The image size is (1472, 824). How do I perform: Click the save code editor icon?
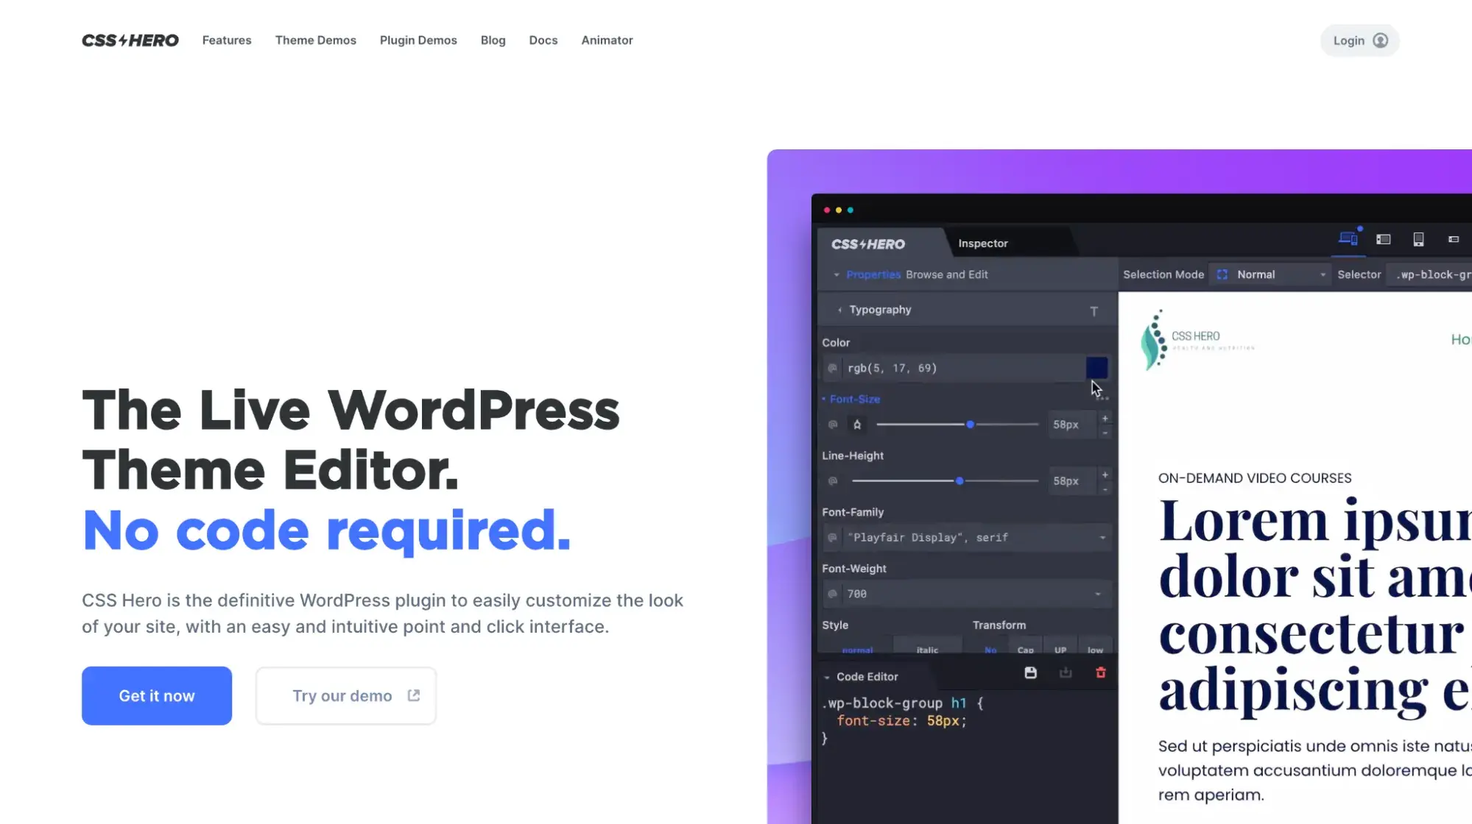pos(1030,672)
